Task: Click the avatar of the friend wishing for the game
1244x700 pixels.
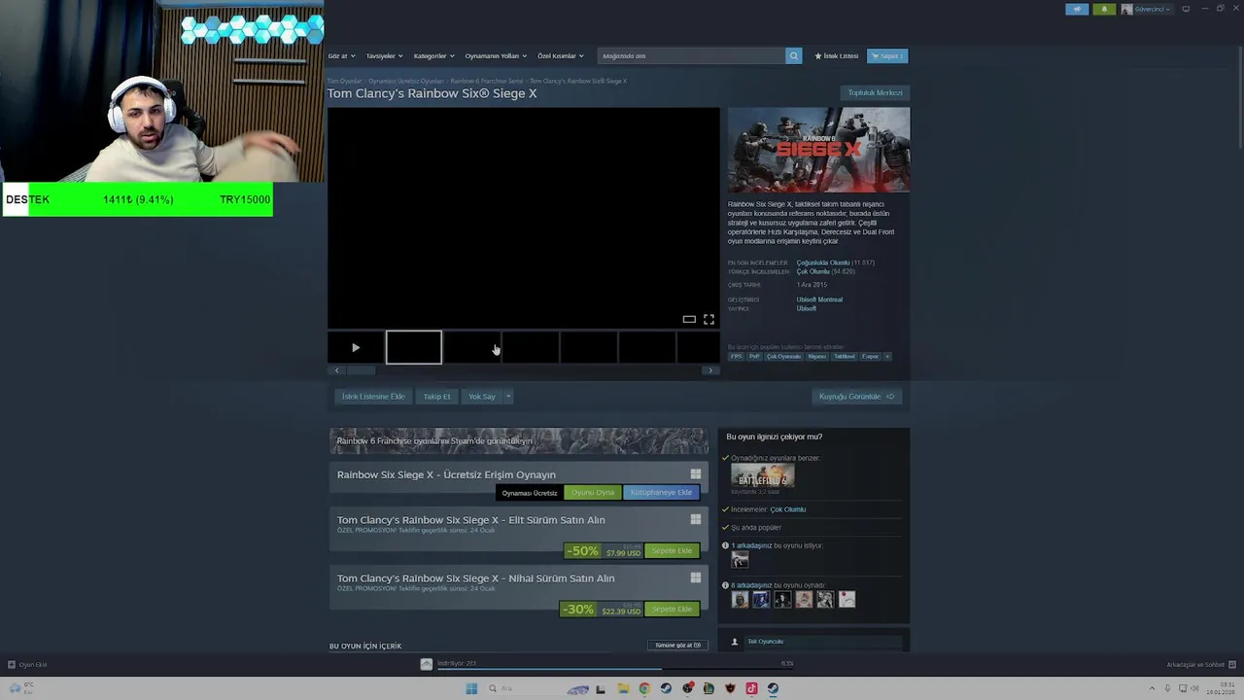Action: click(x=741, y=561)
